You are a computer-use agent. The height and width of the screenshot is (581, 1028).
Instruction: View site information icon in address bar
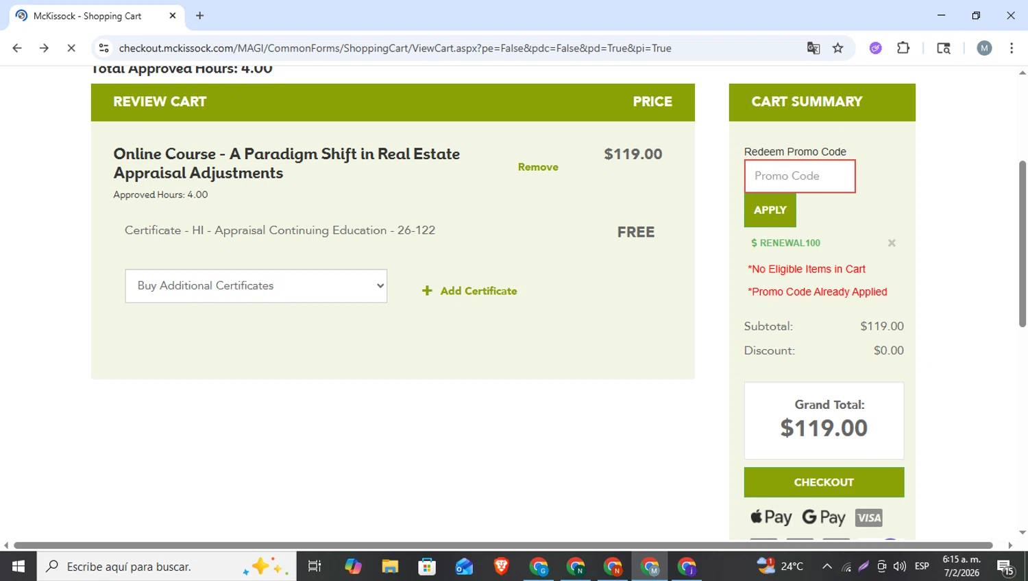point(104,48)
